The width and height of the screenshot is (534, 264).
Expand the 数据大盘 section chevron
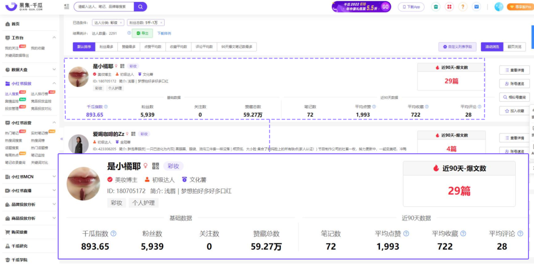pos(54,70)
